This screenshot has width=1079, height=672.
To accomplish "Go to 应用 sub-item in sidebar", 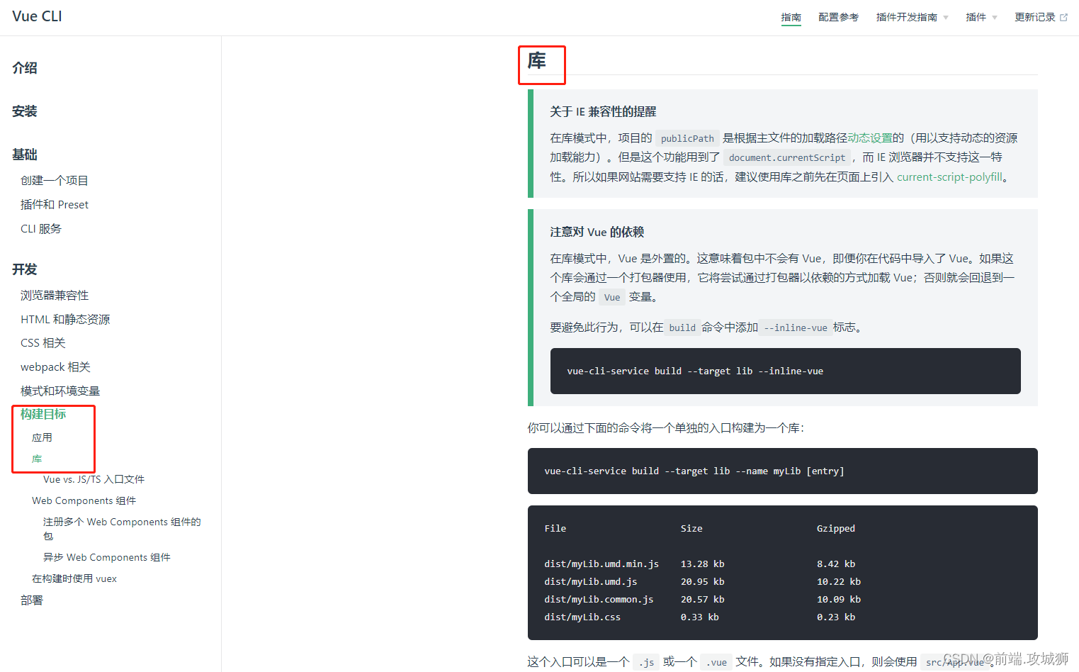I will (42, 438).
